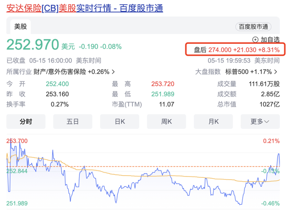The height and width of the screenshot is (211, 296).
Task: Click the close timestamp 05-15 16:00:00
Action: click(x=51, y=61)
